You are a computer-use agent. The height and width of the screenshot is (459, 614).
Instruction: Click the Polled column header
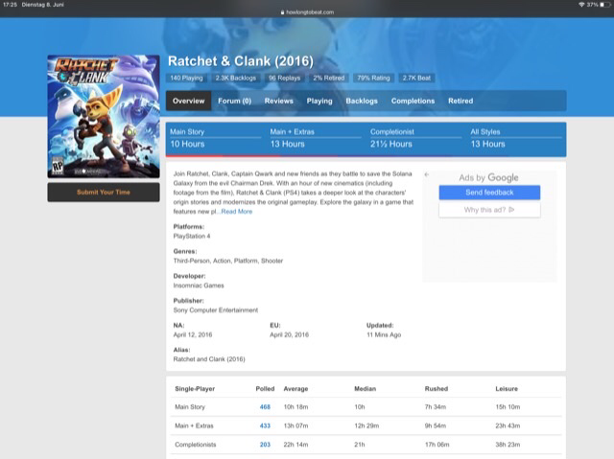(265, 389)
